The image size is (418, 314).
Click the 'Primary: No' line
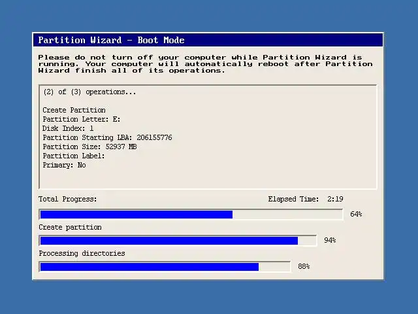pos(64,165)
